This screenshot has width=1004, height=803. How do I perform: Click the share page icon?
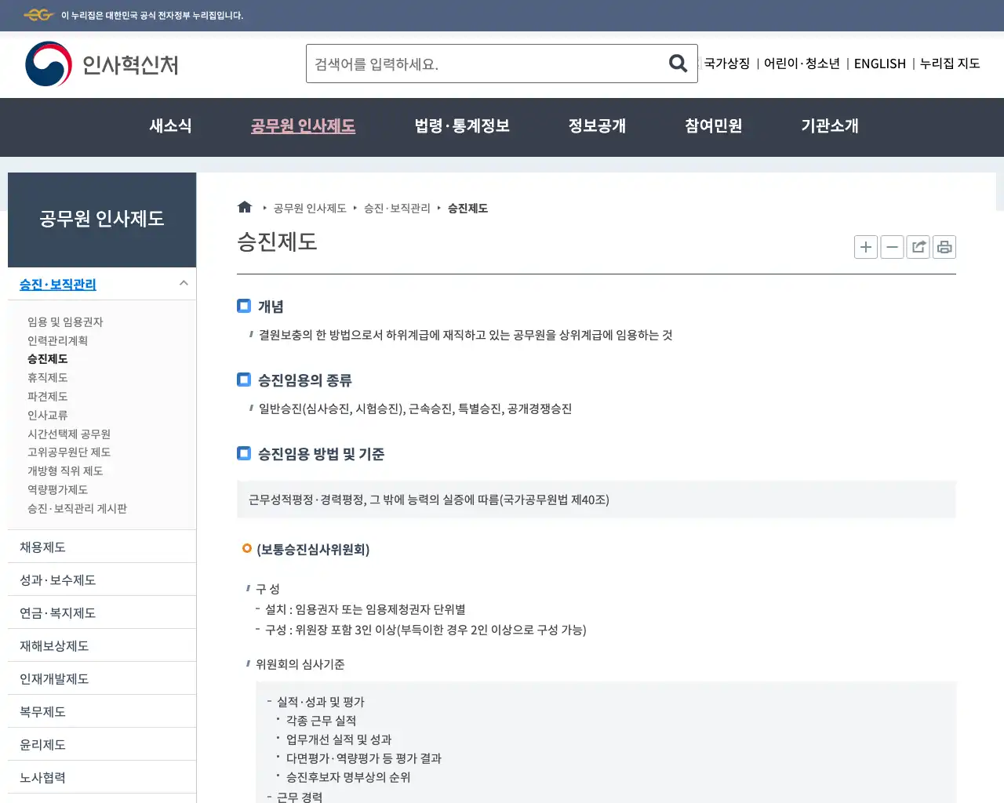[918, 247]
